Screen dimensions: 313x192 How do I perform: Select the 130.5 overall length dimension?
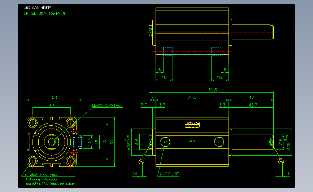[212, 90]
